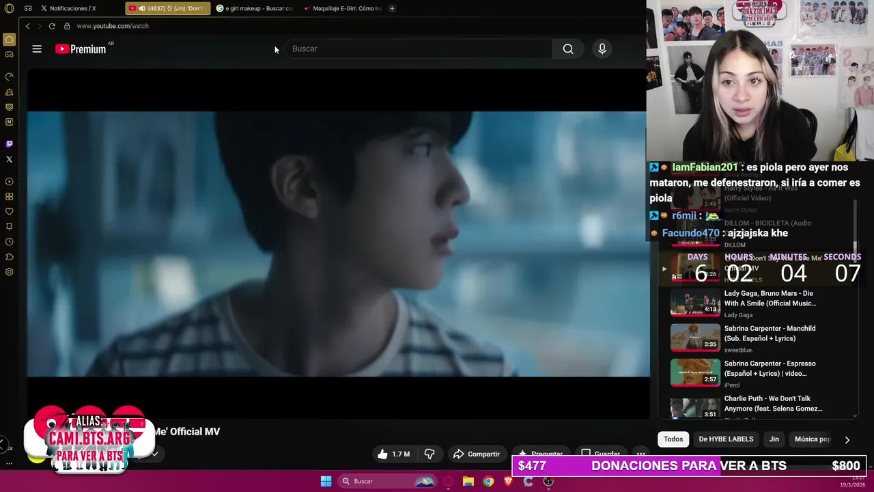This screenshot has width=874, height=492.
Task: Go back with browser back arrow
Action: (27, 26)
